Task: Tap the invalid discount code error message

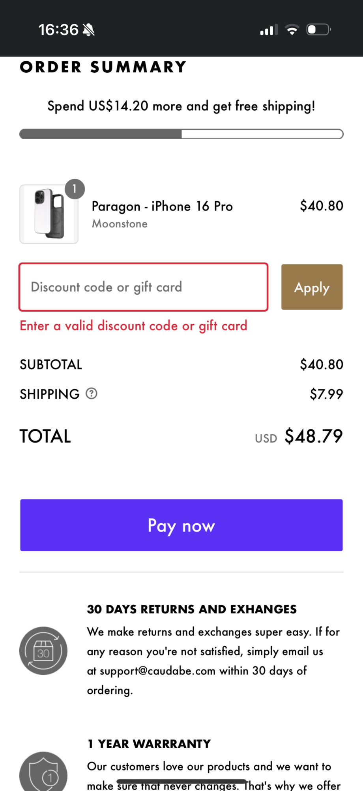Action: pos(133,326)
